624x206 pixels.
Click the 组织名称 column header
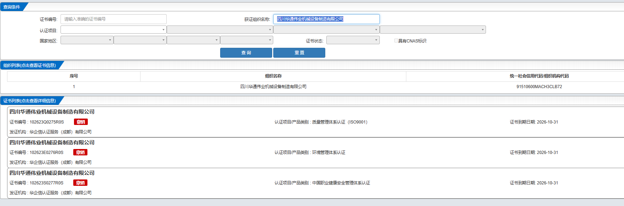pos(273,76)
